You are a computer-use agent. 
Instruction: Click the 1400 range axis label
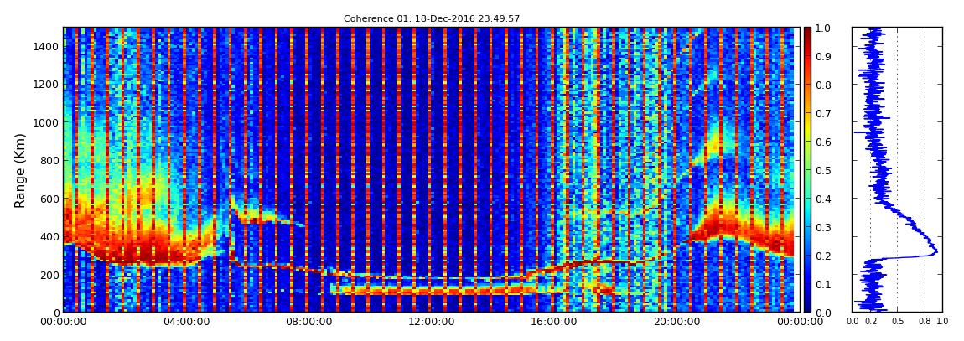click(47, 46)
